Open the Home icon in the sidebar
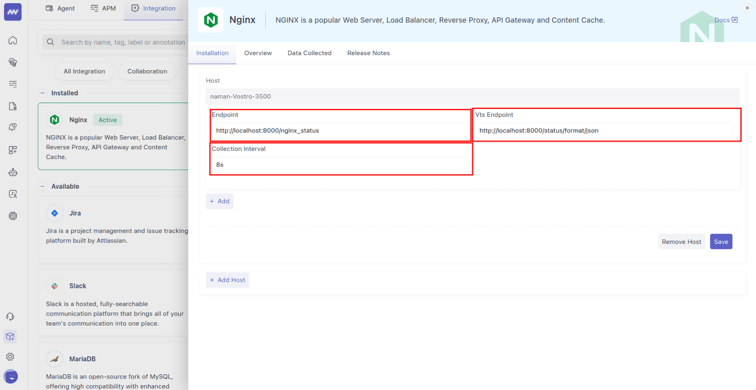The height and width of the screenshot is (390, 756). click(x=13, y=41)
